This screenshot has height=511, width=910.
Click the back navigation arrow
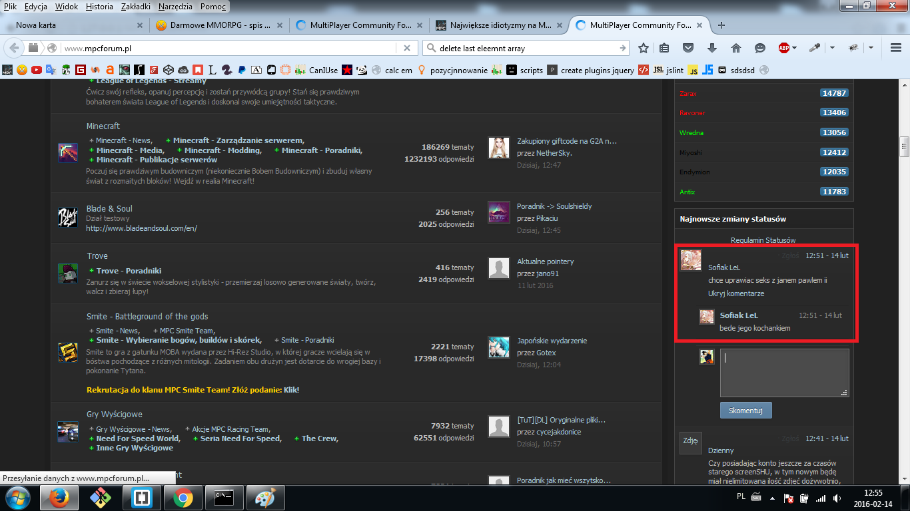pos(13,48)
